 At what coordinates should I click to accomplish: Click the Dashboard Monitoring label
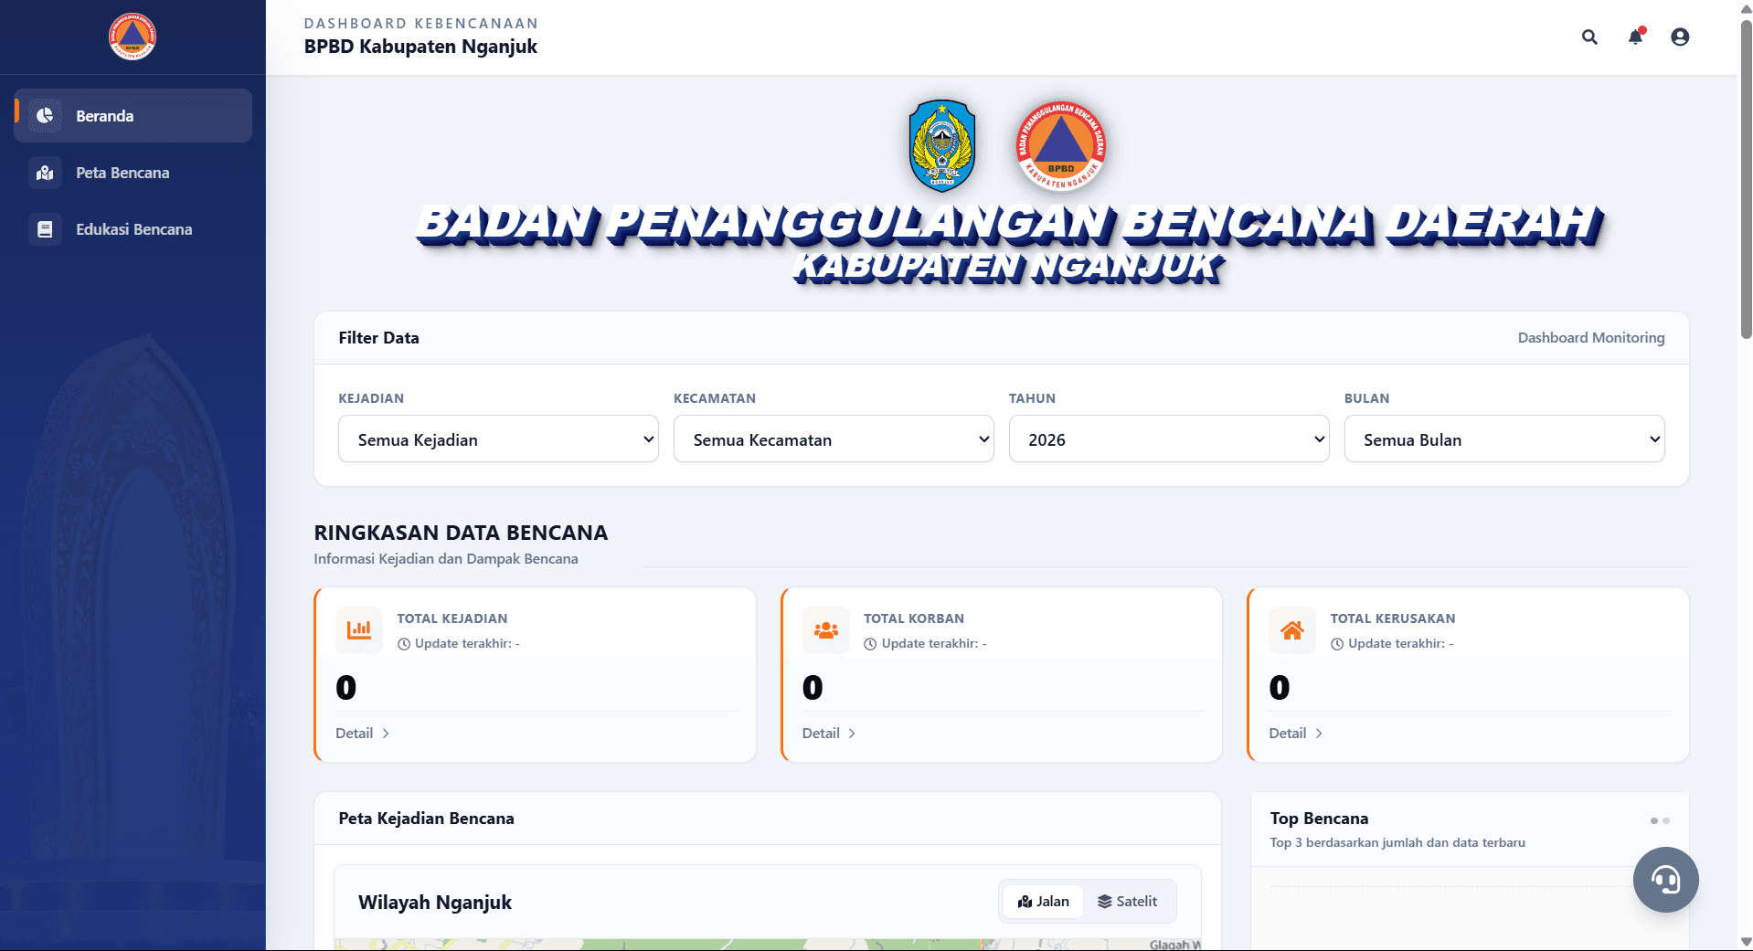coord(1591,338)
